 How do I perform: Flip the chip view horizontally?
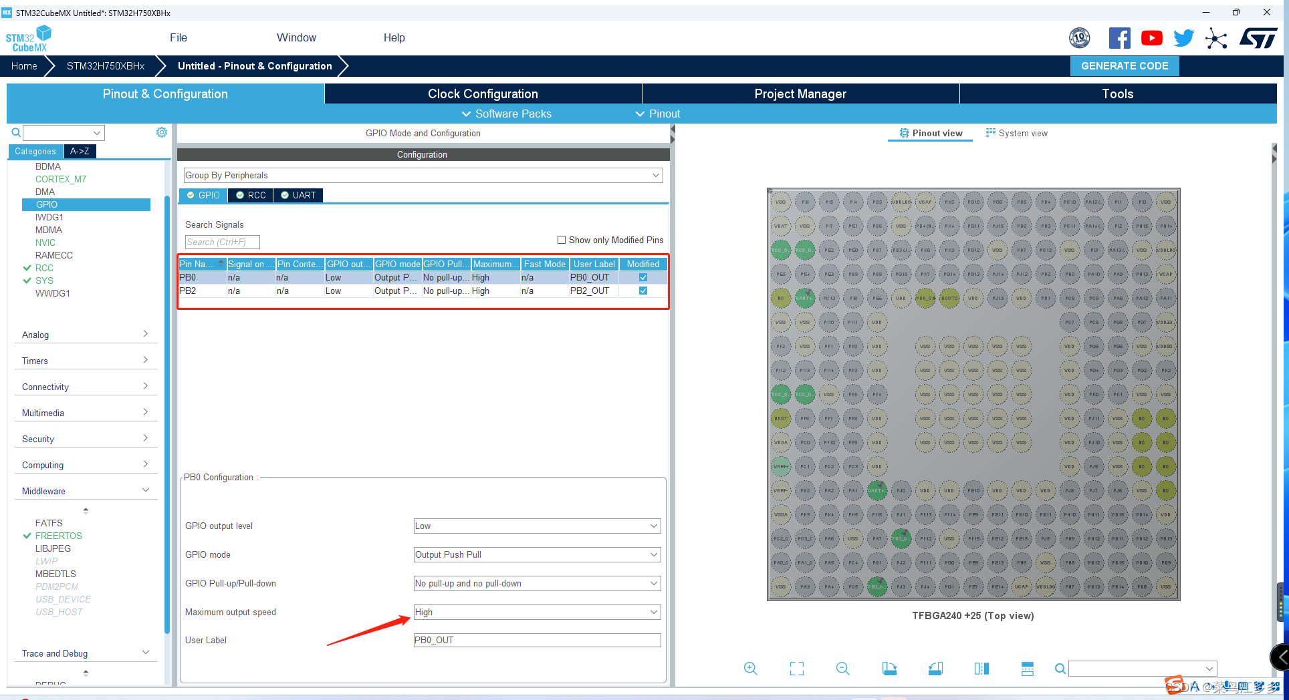981,669
